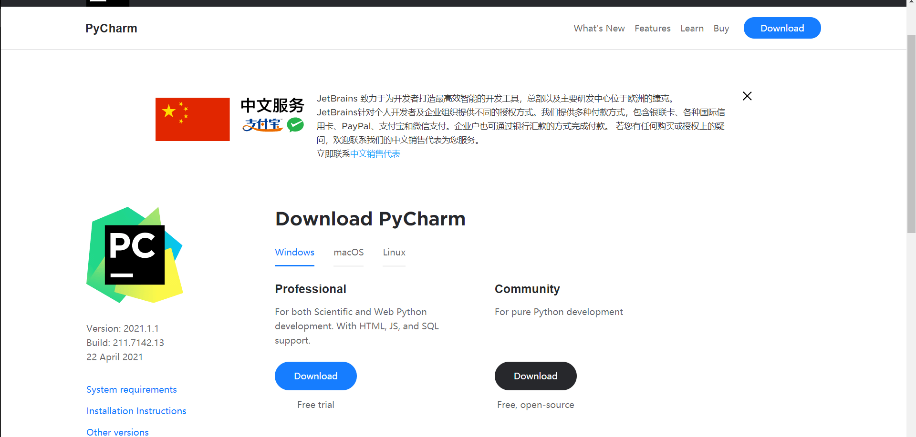
Task: Click the 中文服务 banner title
Action: [272, 105]
